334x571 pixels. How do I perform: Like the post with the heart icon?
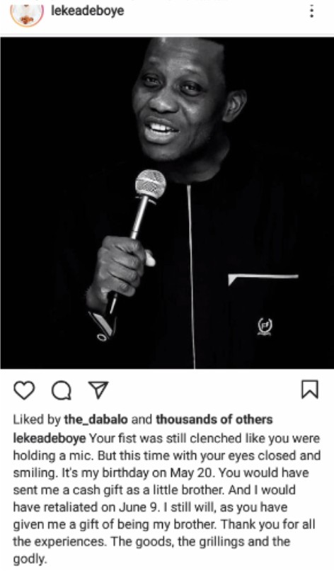[x=24, y=390]
